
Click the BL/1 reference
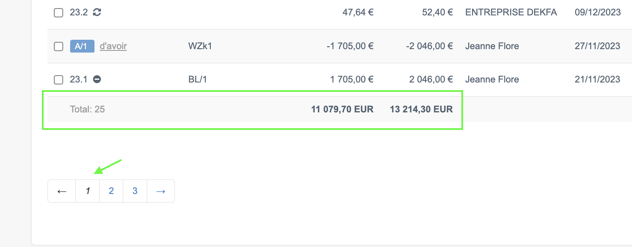(x=198, y=79)
